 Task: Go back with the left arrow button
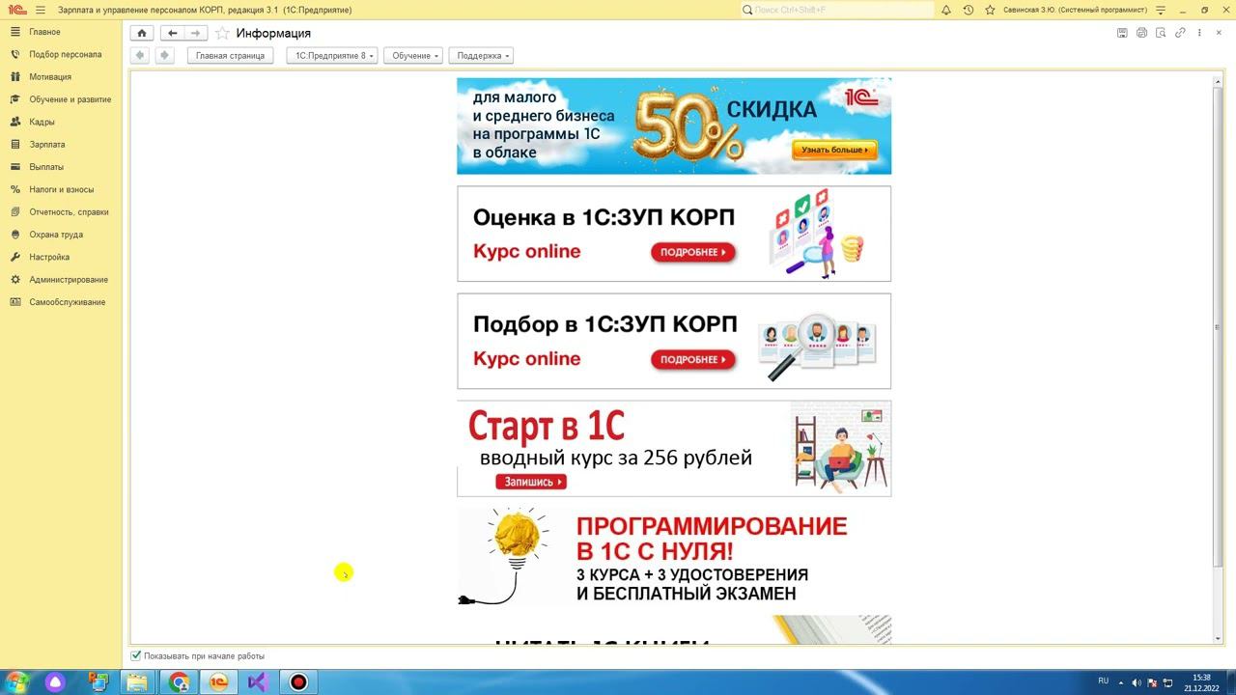click(172, 33)
